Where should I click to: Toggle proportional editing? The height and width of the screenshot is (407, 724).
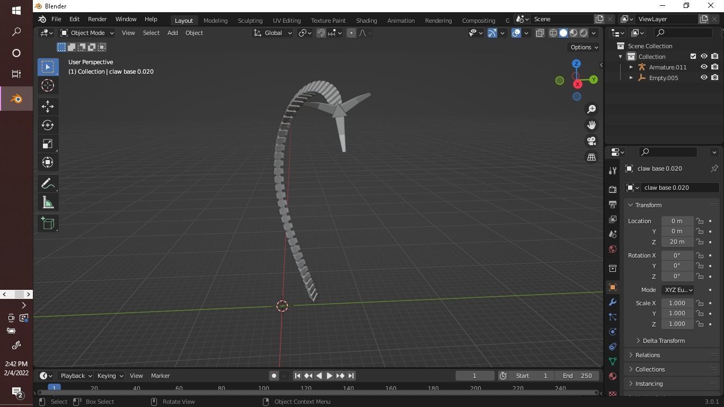click(351, 33)
